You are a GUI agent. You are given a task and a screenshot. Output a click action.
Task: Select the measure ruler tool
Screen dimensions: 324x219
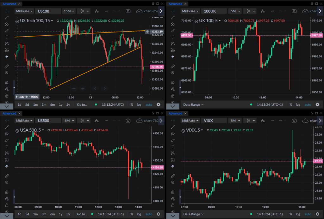[x=7, y=66]
